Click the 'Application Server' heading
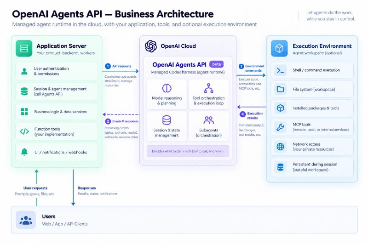368x245 pixels. 62,46
